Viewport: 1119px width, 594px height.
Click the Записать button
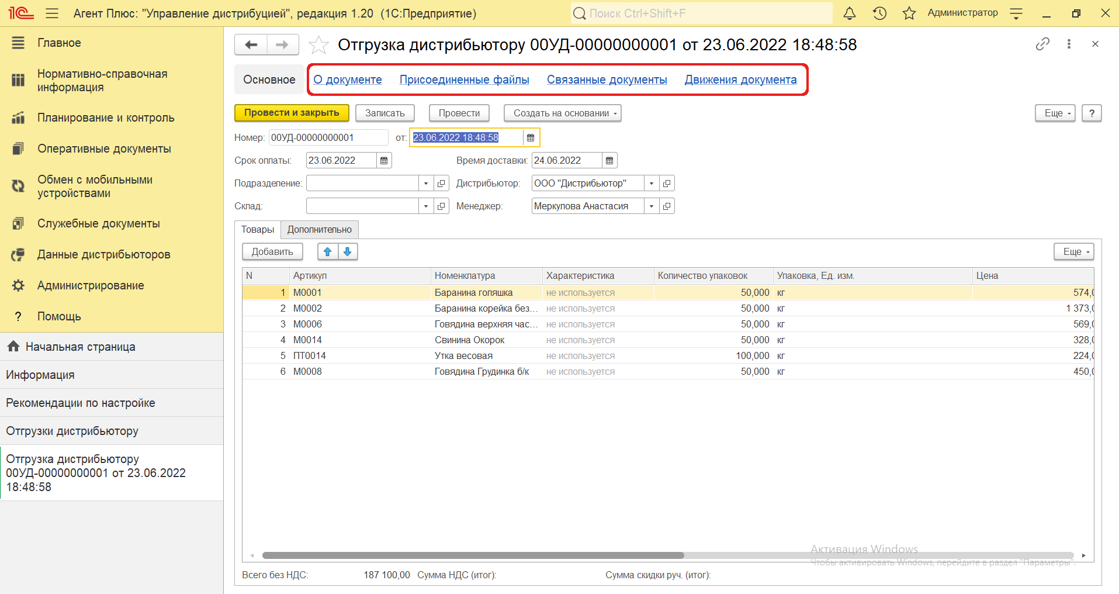click(x=385, y=113)
